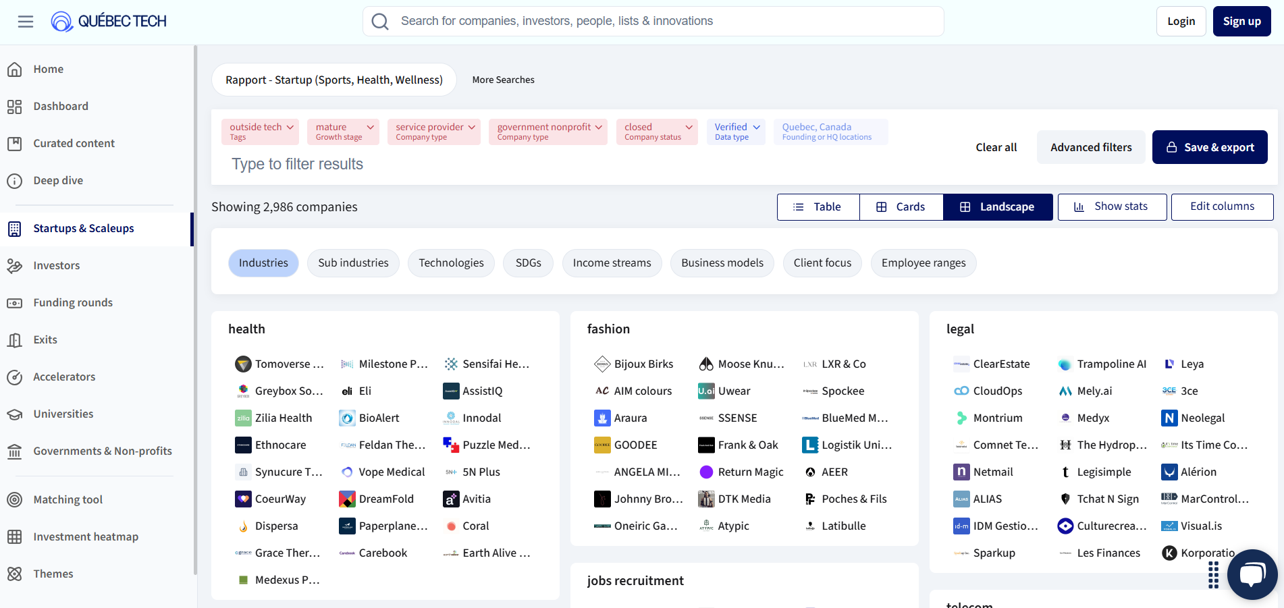
Task: Open the government nonprofit Company type dropdown
Action: point(548,132)
